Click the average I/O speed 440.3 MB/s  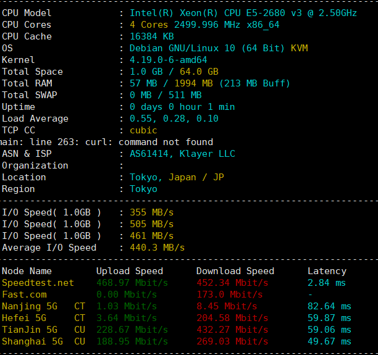click(157, 248)
